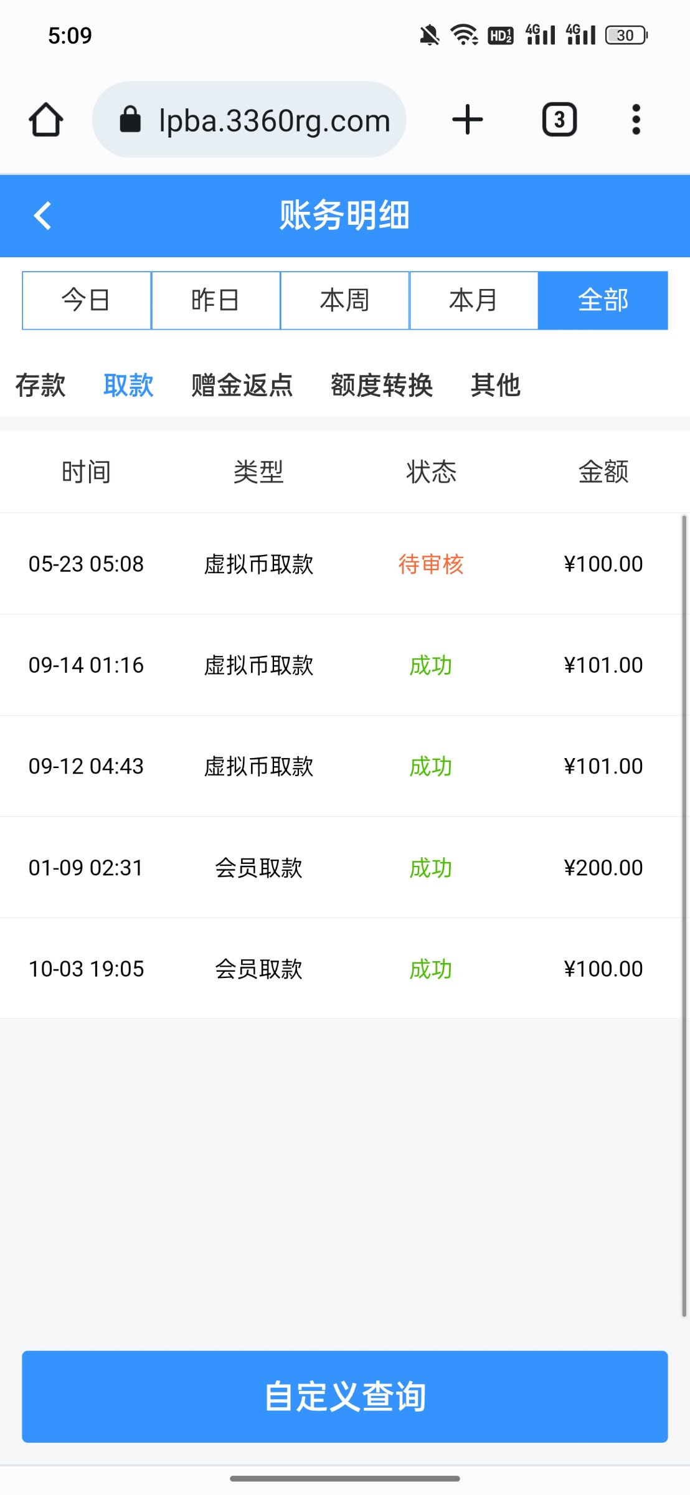Select the 昨日 date filter

215,300
